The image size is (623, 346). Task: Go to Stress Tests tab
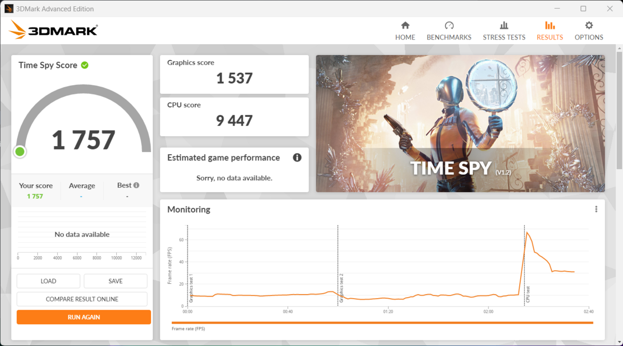click(x=504, y=31)
